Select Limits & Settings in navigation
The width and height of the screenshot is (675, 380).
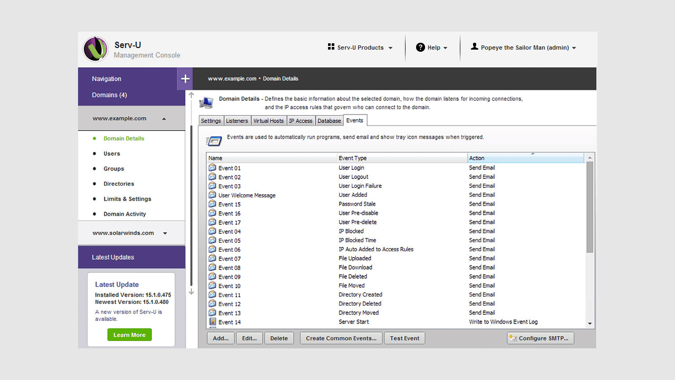127,199
